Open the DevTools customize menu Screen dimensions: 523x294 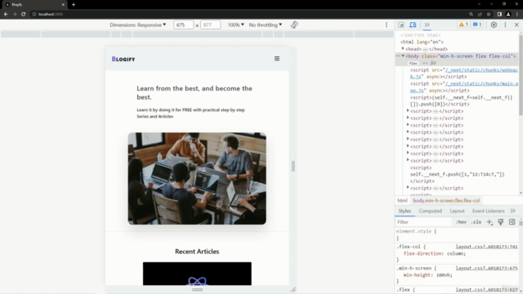point(505,25)
